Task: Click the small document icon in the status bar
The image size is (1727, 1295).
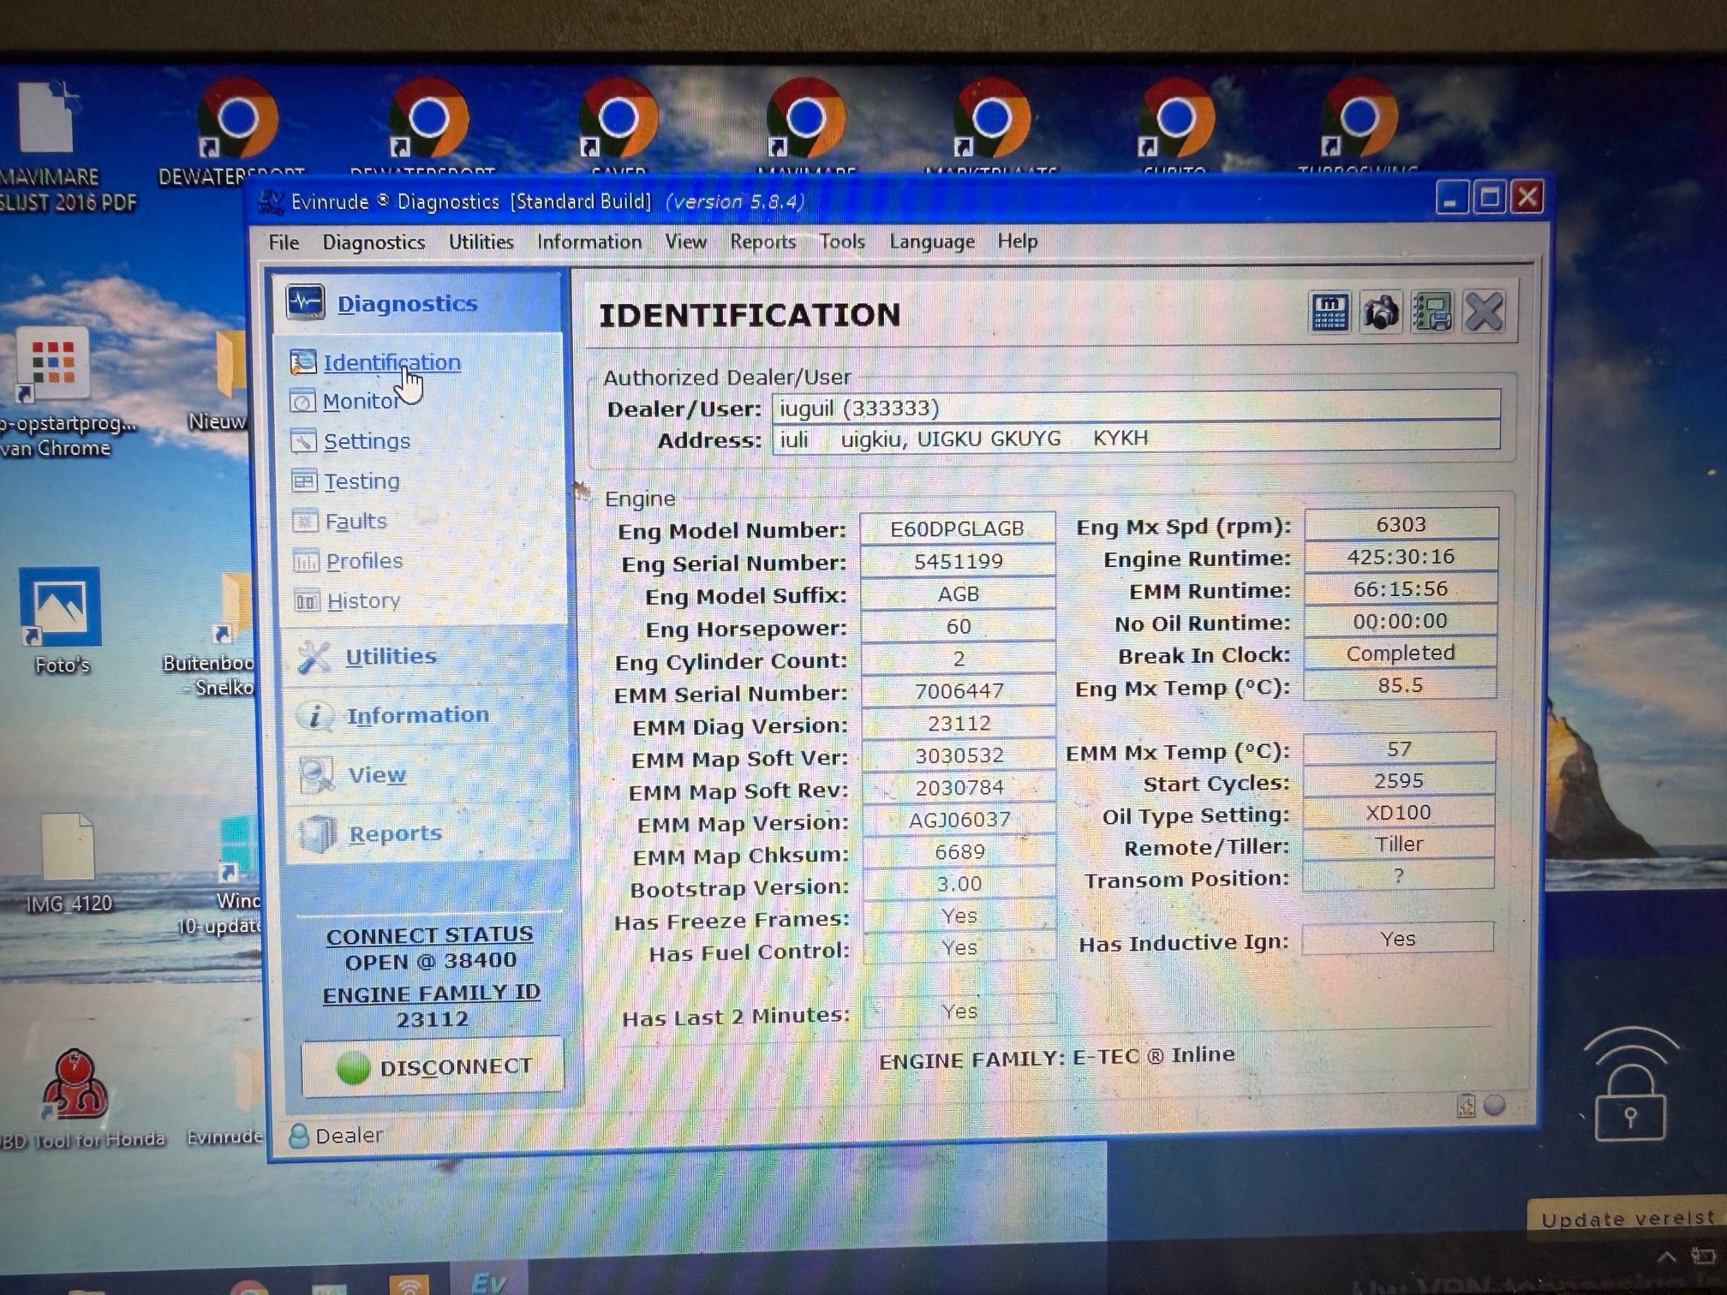Action: pyautogui.click(x=1466, y=1107)
